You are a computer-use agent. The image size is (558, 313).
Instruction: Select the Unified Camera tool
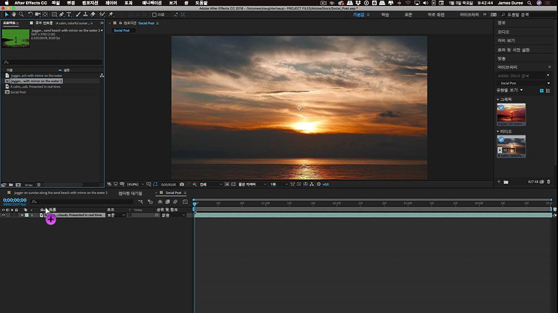(37, 15)
